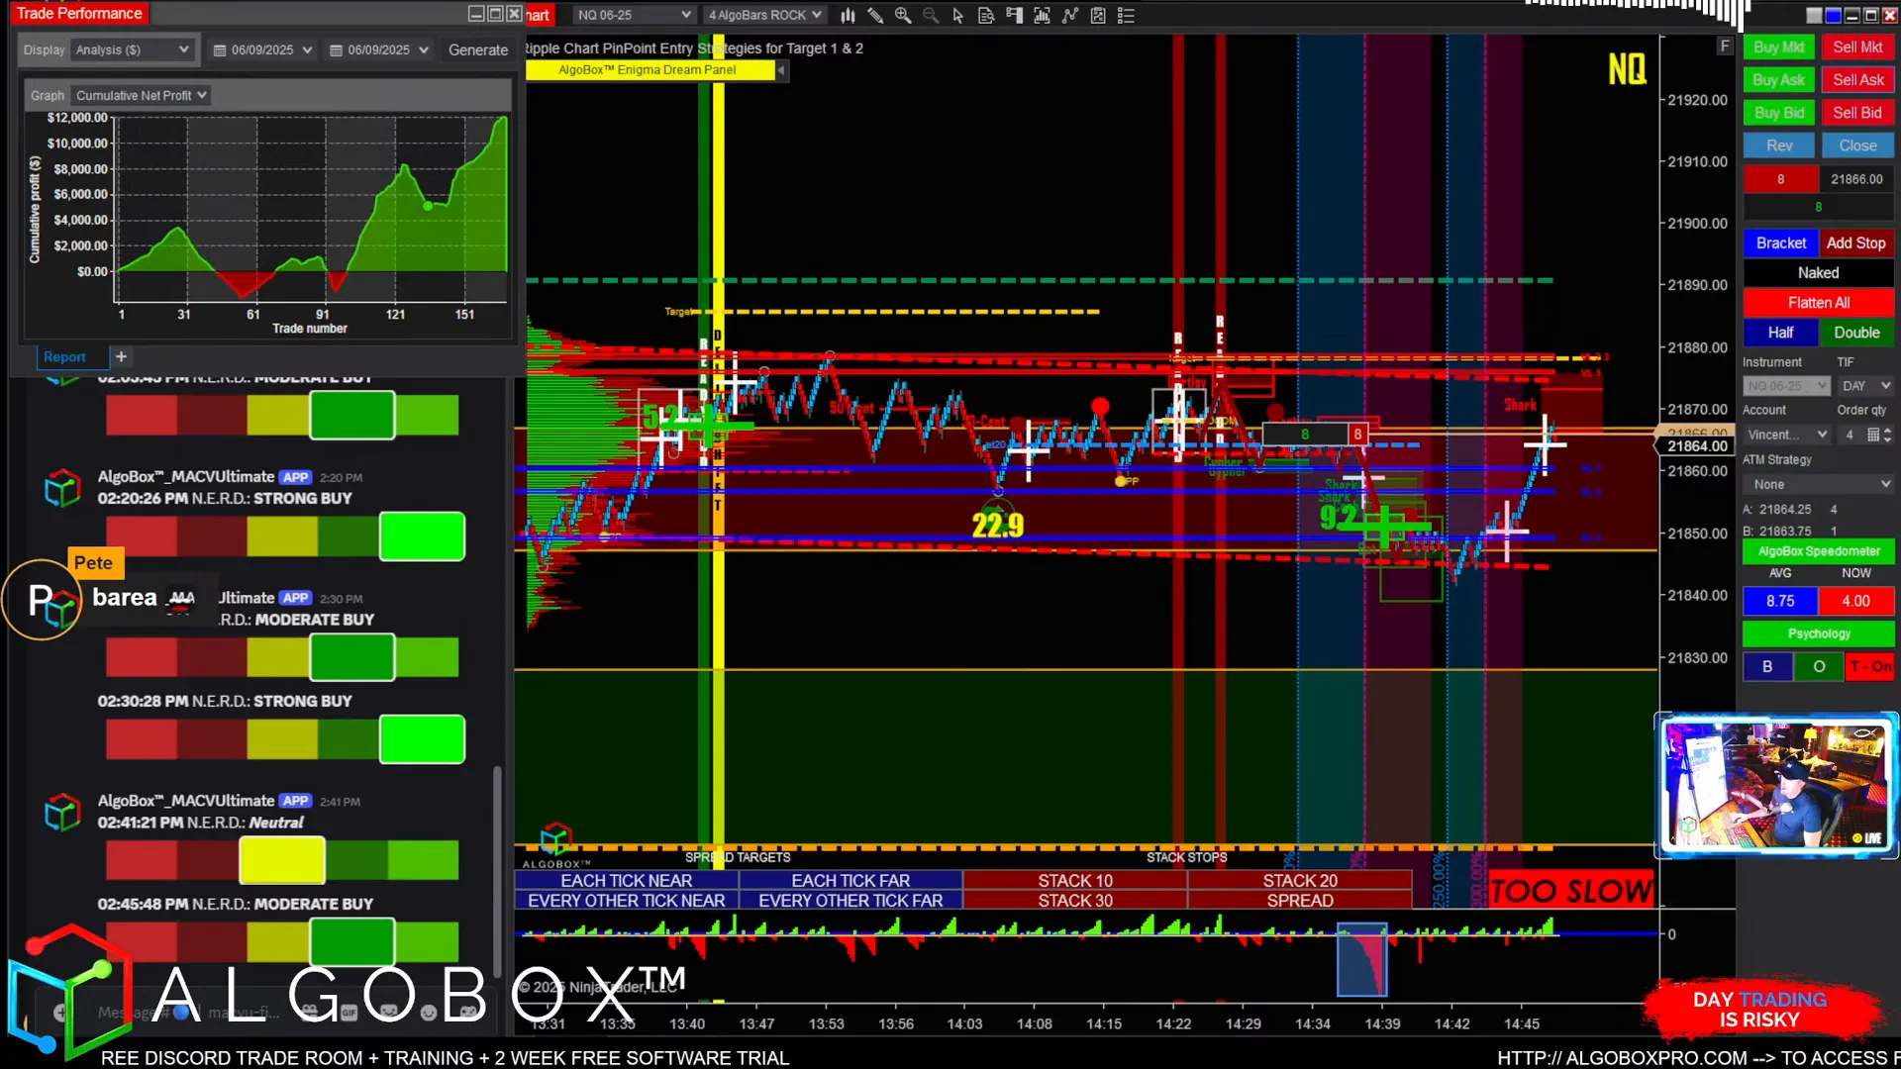
Task: Toggle EVERY OTHER TICK FAR option
Action: click(x=850, y=901)
